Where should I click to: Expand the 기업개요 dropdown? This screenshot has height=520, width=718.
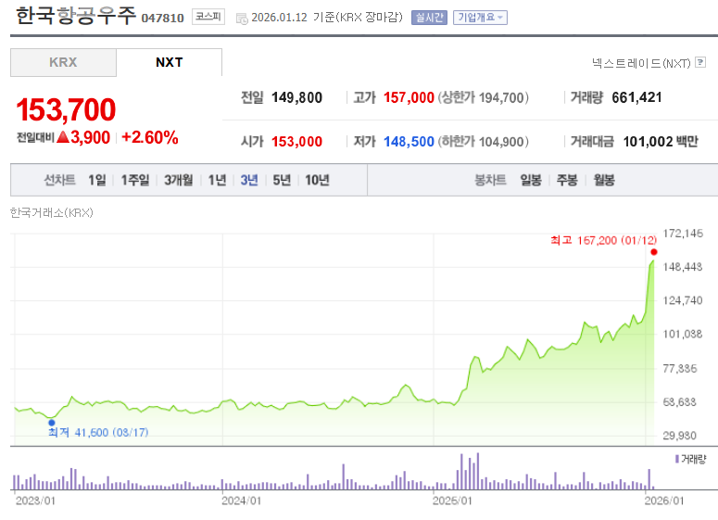tap(480, 18)
